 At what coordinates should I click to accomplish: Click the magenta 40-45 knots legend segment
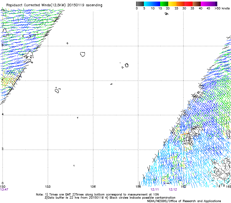coord(205,4)
